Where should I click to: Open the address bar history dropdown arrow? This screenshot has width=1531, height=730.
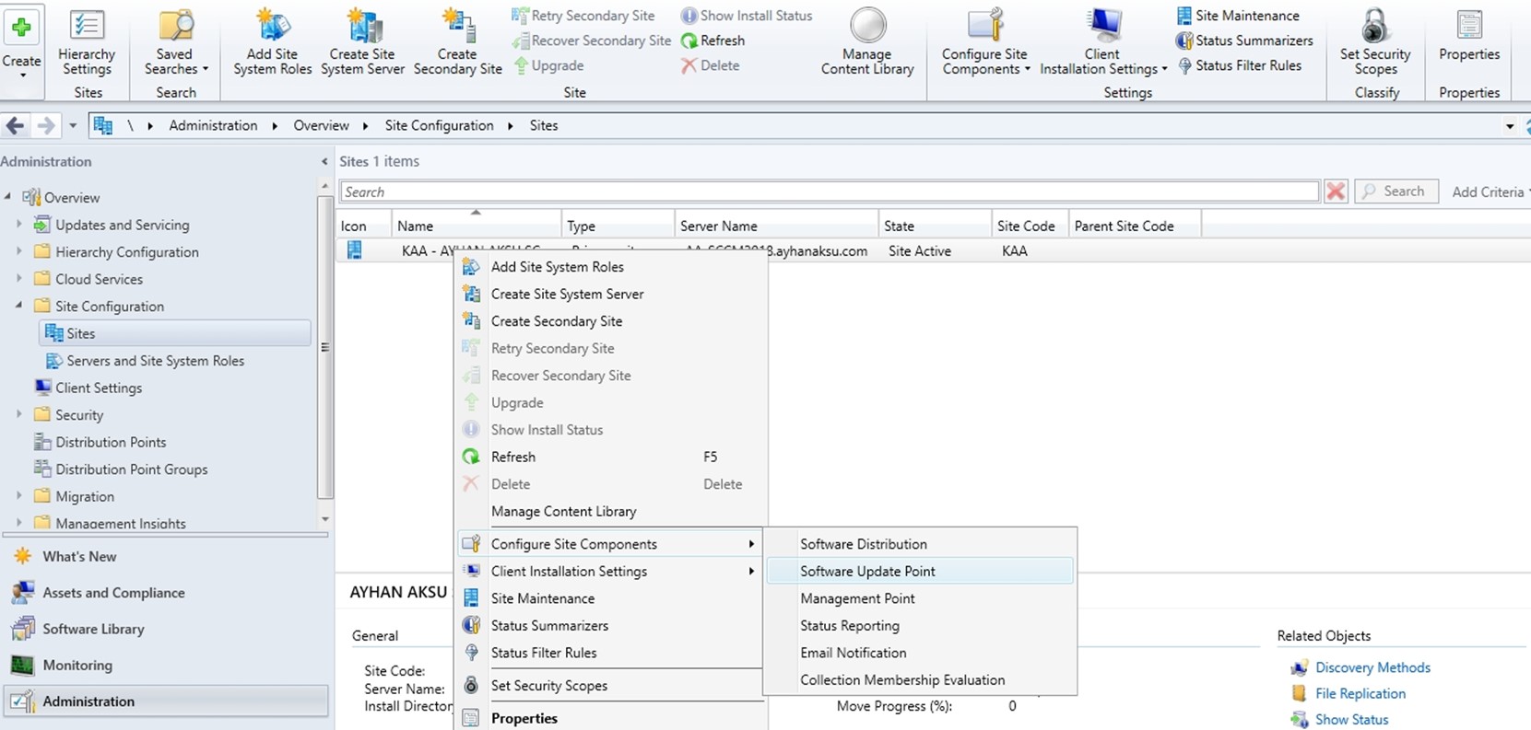1510,126
